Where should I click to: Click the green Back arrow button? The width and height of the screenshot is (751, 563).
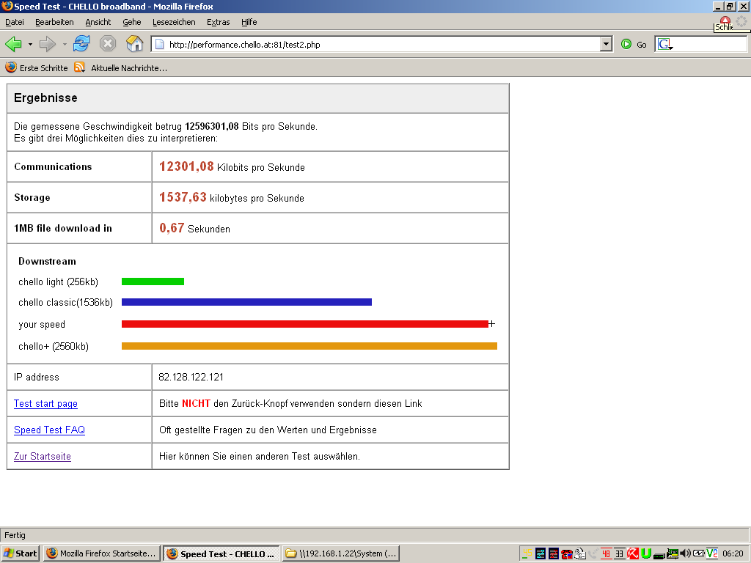click(x=14, y=44)
